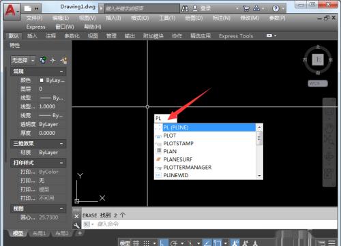Toggle the grid display status icon
Viewport: 341px width, 246px height.
pyautogui.click(x=136, y=243)
